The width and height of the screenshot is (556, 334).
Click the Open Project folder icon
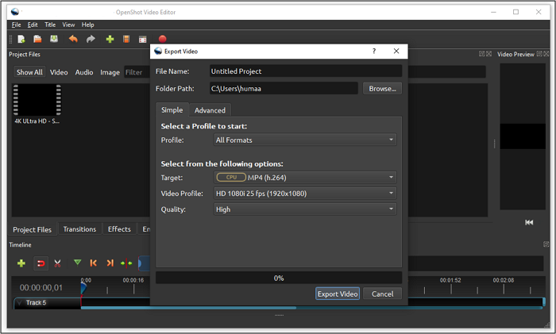click(x=37, y=39)
